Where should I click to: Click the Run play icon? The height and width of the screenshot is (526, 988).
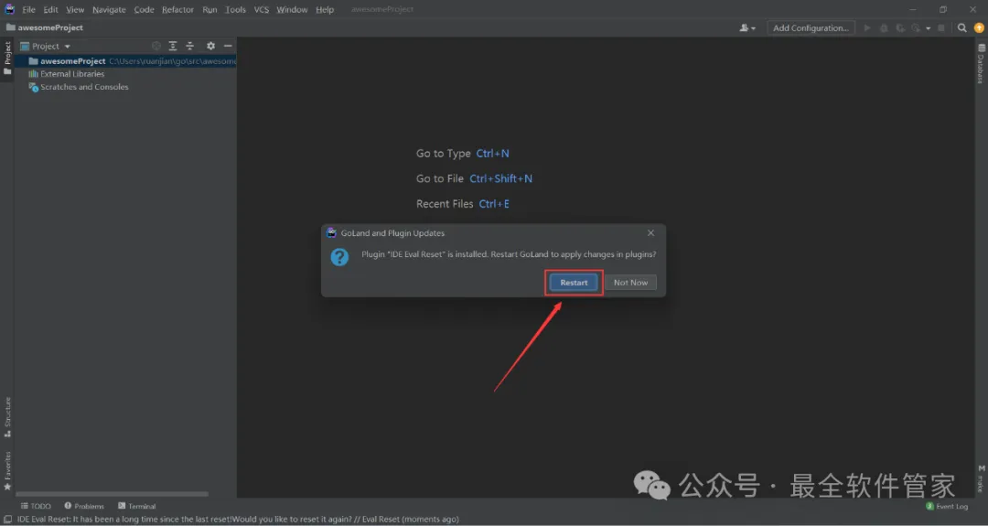click(867, 27)
